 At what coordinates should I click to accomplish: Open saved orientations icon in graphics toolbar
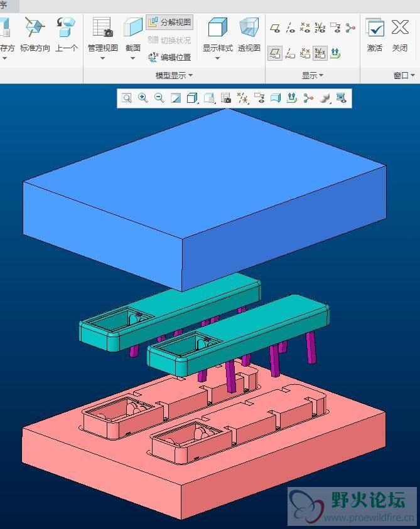pyautogui.click(x=209, y=98)
